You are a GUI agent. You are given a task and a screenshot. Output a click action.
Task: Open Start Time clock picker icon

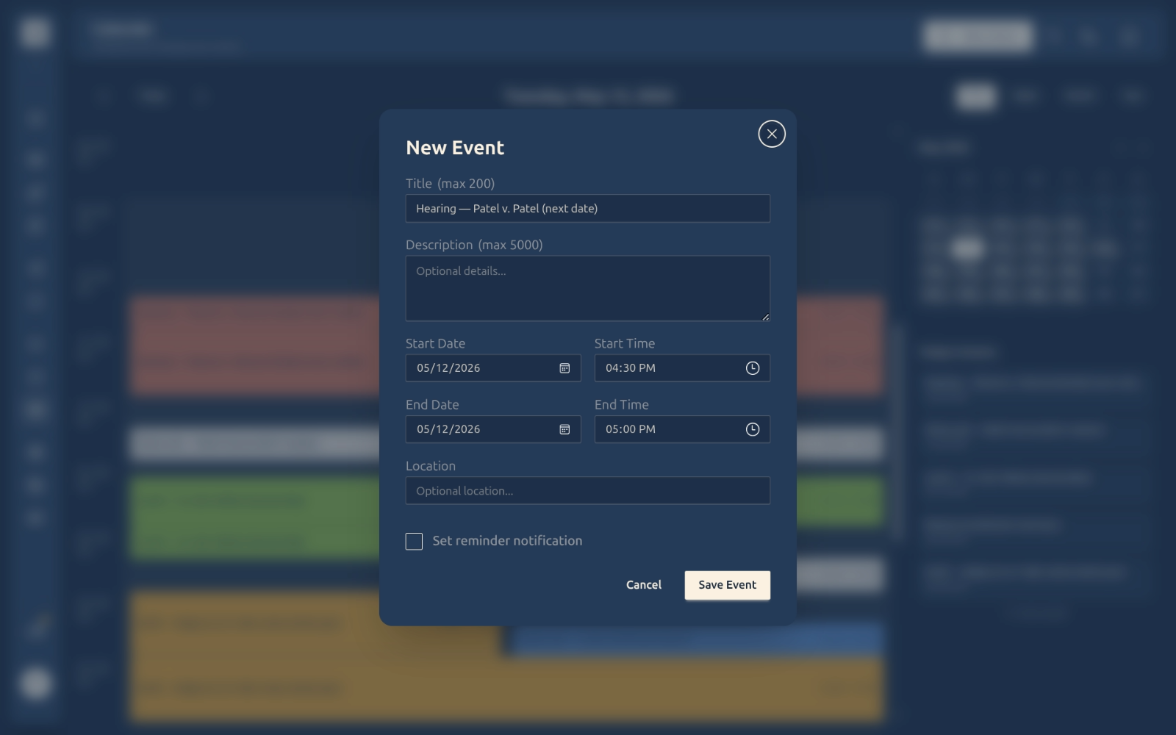coord(753,368)
